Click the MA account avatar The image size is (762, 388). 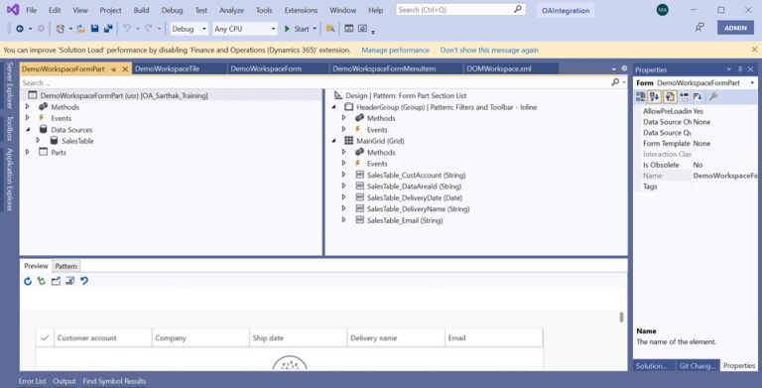point(662,10)
